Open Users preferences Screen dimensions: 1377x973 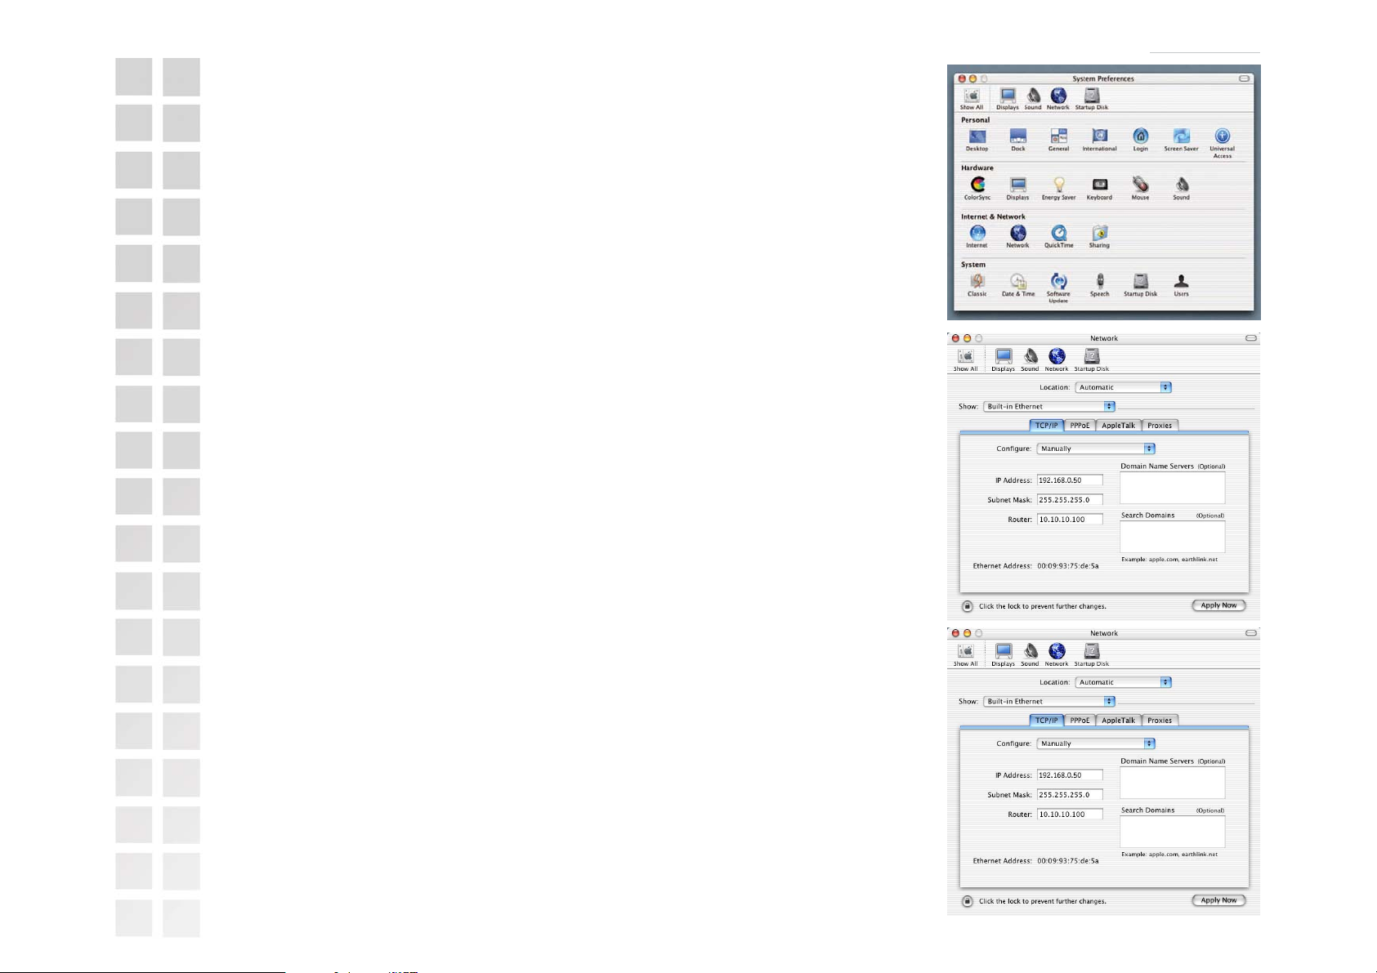[1182, 285]
